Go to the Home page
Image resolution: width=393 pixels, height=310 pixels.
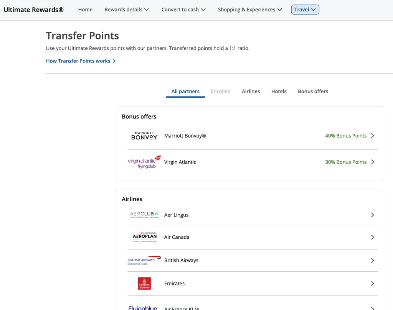tap(85, 10)
